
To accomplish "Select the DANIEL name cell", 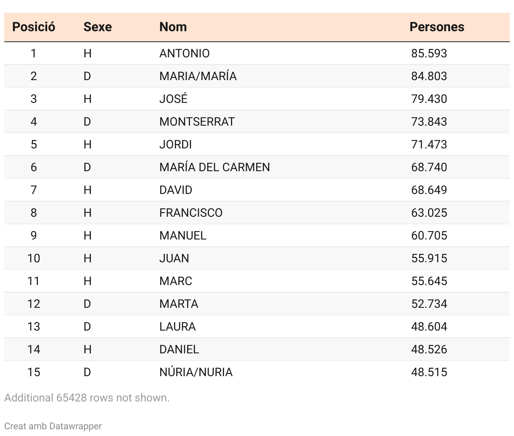I will click(x=179, y=350).
